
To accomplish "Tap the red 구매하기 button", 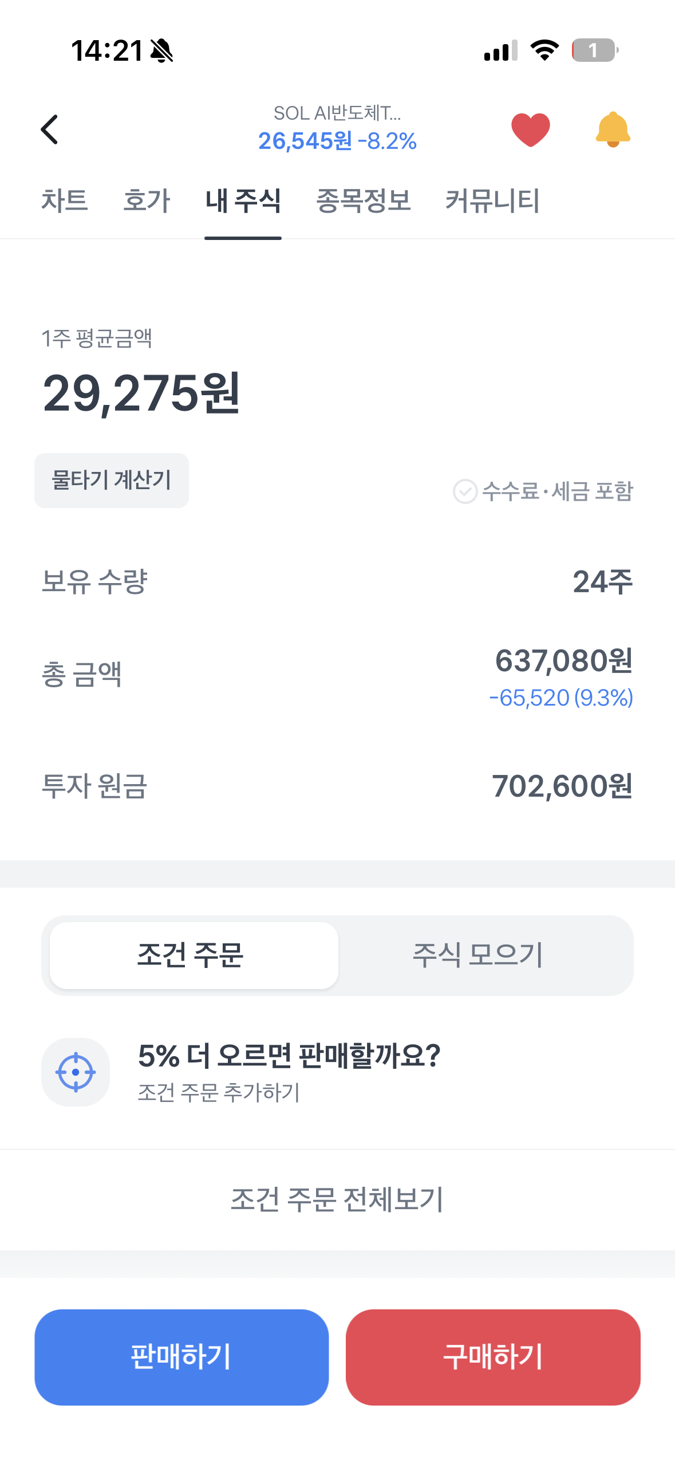I will 493,1357.
